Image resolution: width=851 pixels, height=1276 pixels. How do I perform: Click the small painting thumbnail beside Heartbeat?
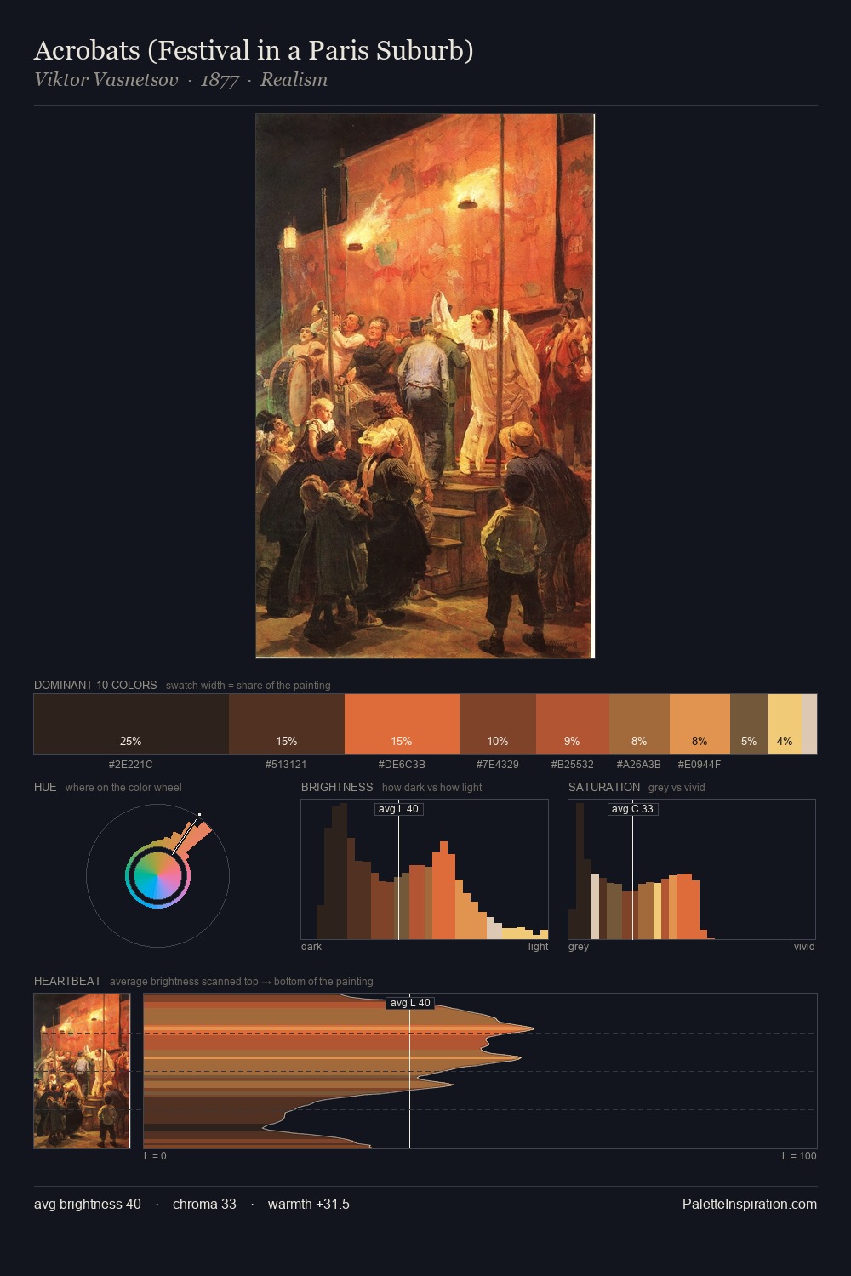(82, 1071)
